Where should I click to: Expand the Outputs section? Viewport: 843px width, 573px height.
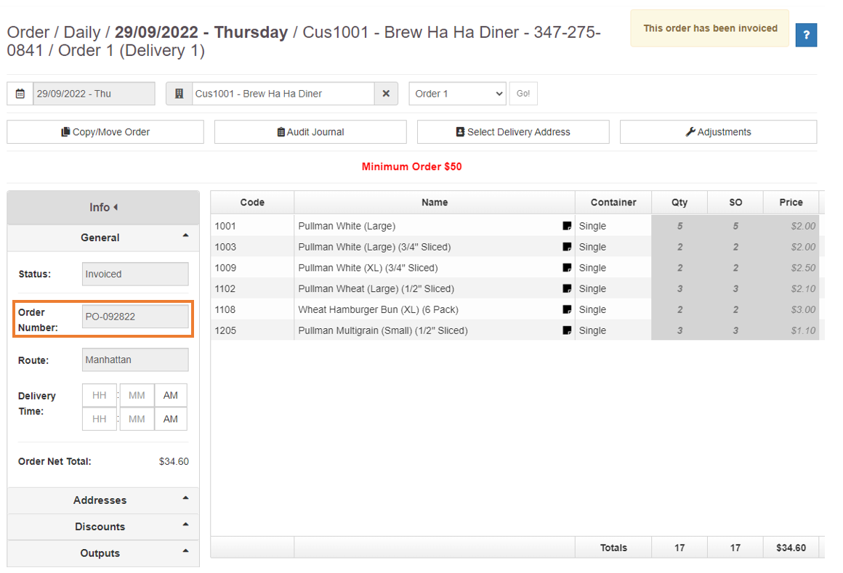103,553
